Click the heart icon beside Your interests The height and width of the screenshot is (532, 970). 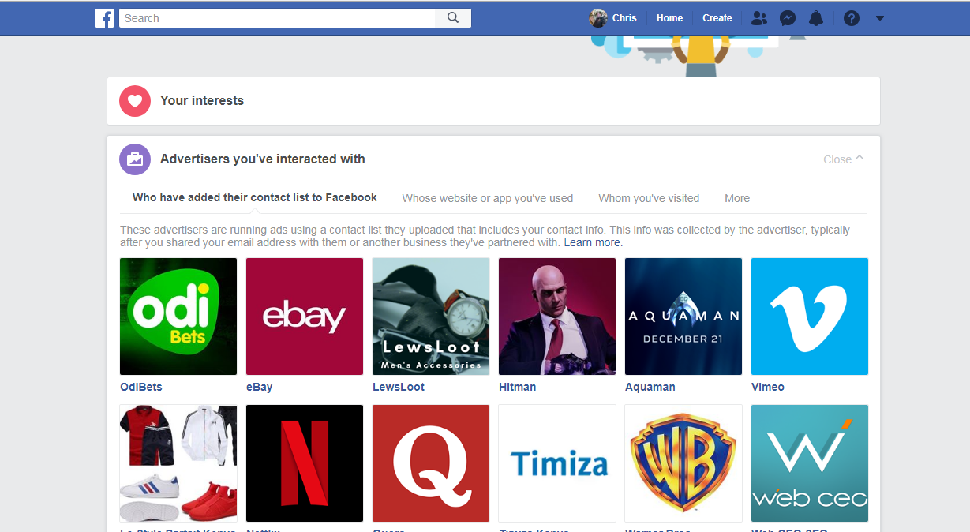(x=135, y=101)
